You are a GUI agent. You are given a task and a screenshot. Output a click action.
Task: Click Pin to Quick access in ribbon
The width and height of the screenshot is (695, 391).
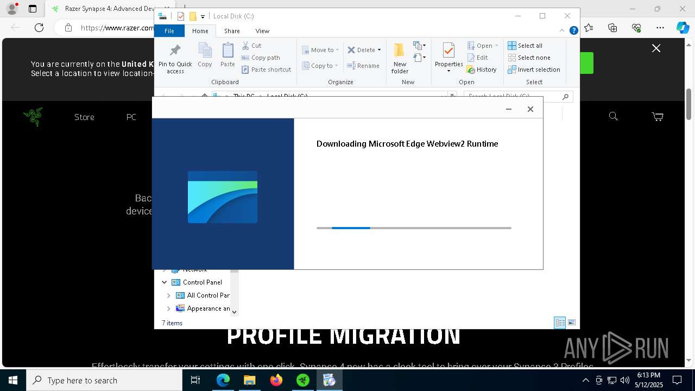coord(175,59)
